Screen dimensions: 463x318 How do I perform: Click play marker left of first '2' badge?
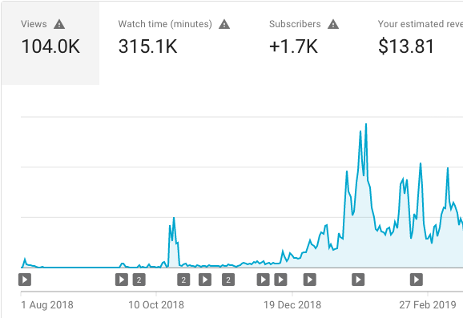click(x=122, y=280)
